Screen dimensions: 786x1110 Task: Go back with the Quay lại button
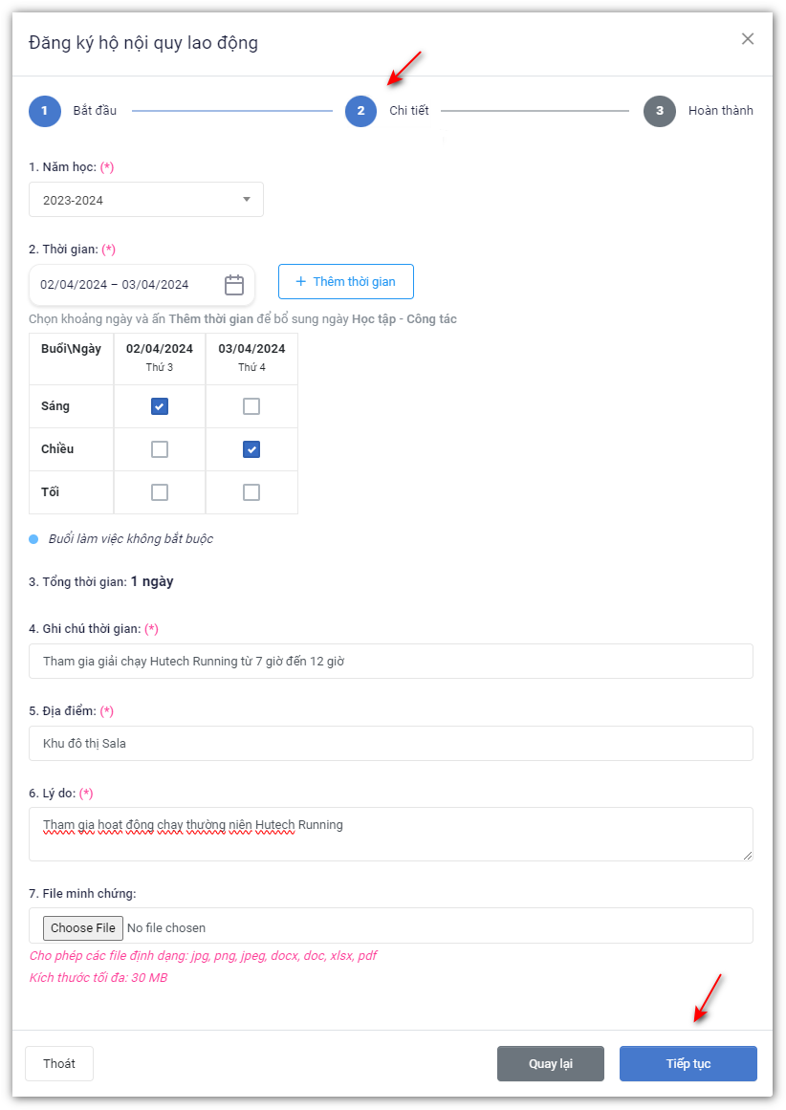pos(551,1064)
